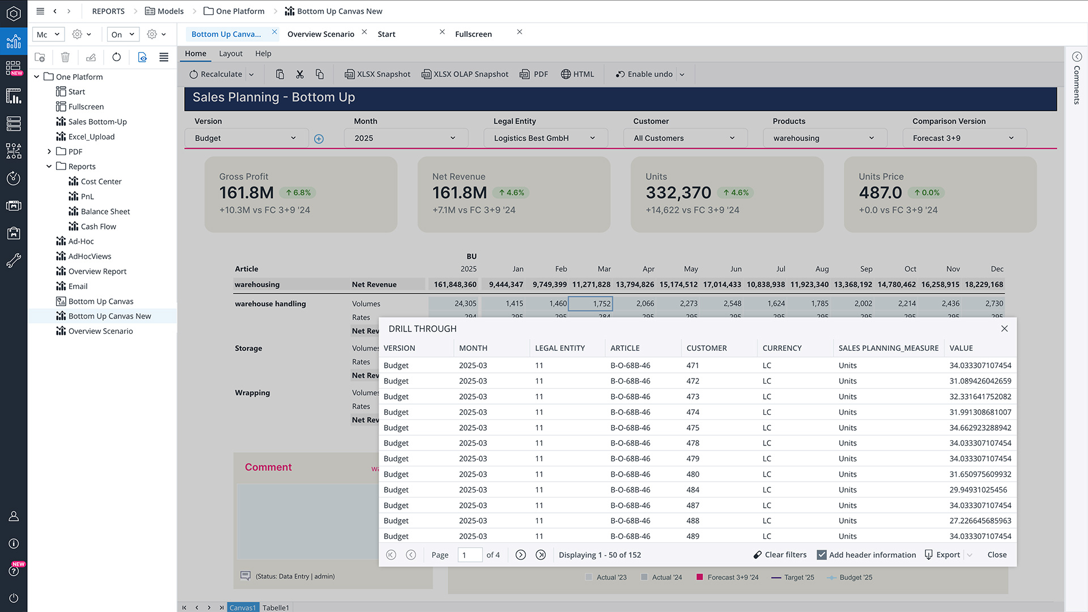Viewport: 1088px width, 612px height.
Task: Jump to the last drill-through page
Action: pos(541,555)
